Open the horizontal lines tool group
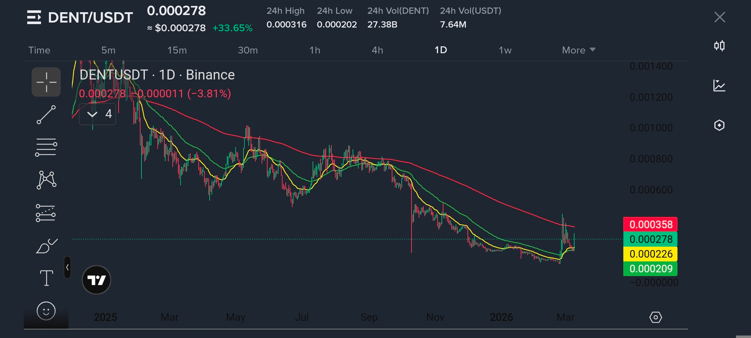The image size is (751, 338). tap(46, 147)
